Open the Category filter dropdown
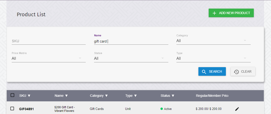This screenshot has width=271, height=114. pos(213,41)
